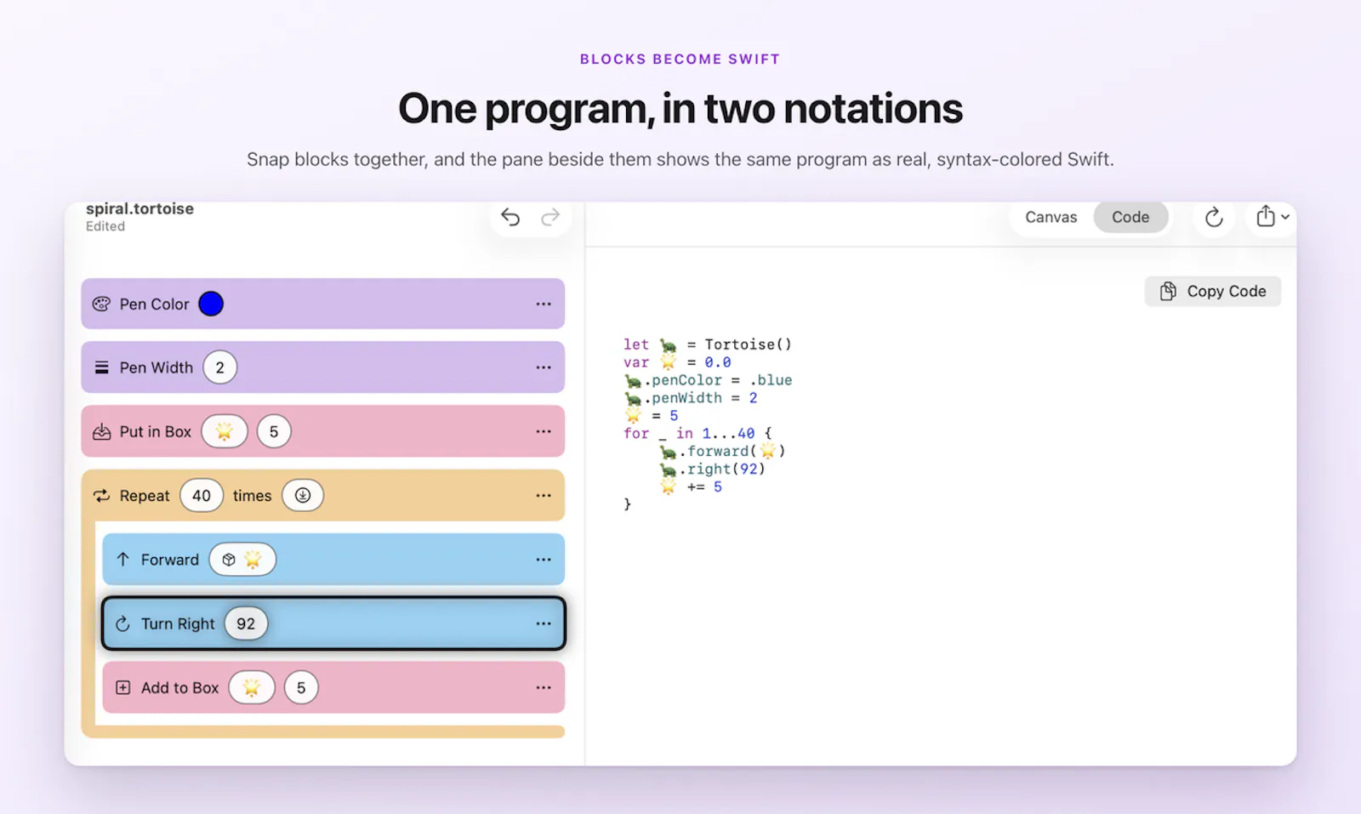Click the star variable in Add to Box block
The height and width of the screenshot is (814, 1361).
coord(252,687)
